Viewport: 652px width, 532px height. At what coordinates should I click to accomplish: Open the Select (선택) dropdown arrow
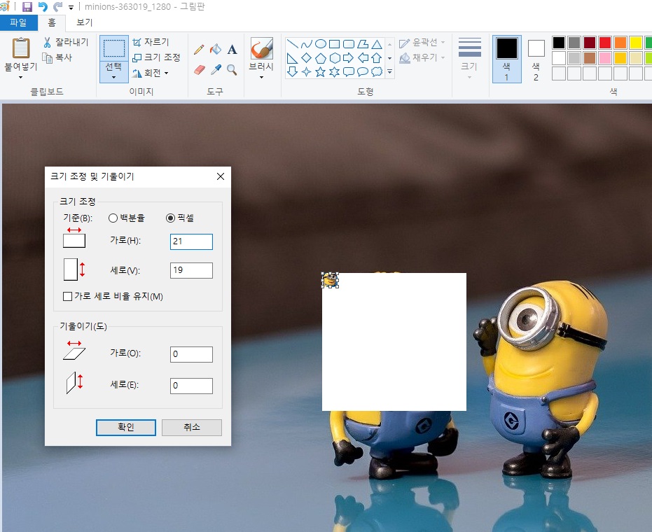coord(113,77)
